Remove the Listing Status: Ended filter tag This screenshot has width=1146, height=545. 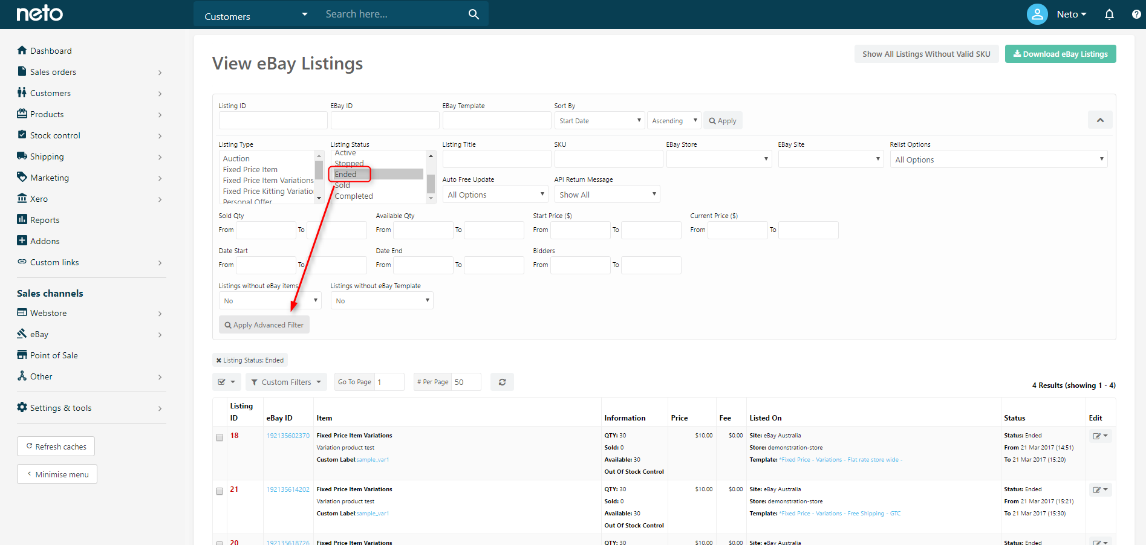tap(218, 360)
